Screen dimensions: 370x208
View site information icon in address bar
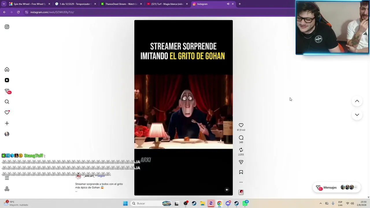pyautogui.click(x=27, y=12)
